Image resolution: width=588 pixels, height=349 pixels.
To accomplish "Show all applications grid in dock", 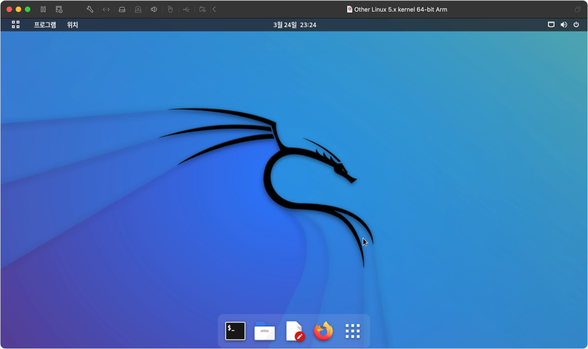I will pyautogui.click(x=353, y=331).
